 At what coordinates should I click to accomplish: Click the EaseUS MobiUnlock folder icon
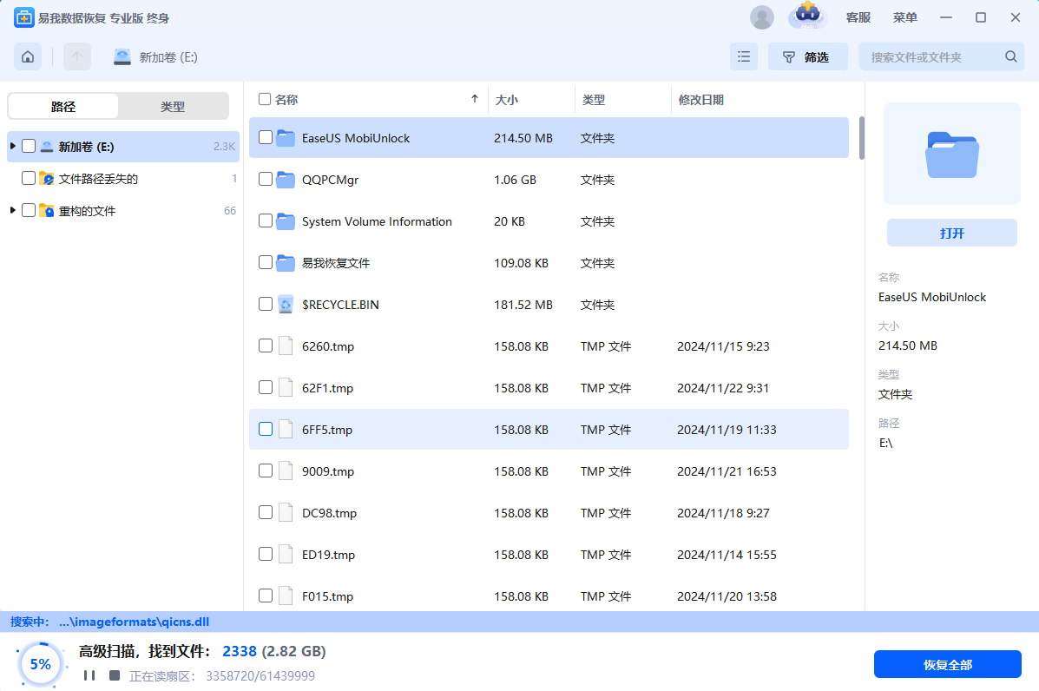coord(286,138)
